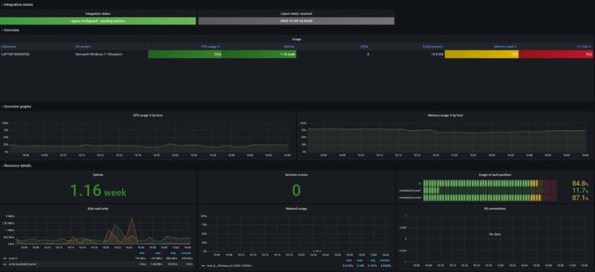The height and width of the screenshot is (272, 595).
Task: Sort Network usage legend by max
Action: 361,260
